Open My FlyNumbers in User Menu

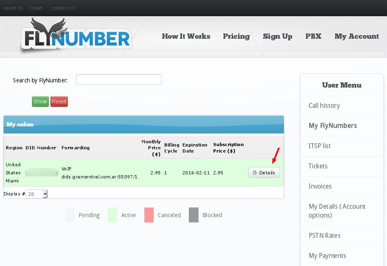pyautogui.click(x=333, y=126)
